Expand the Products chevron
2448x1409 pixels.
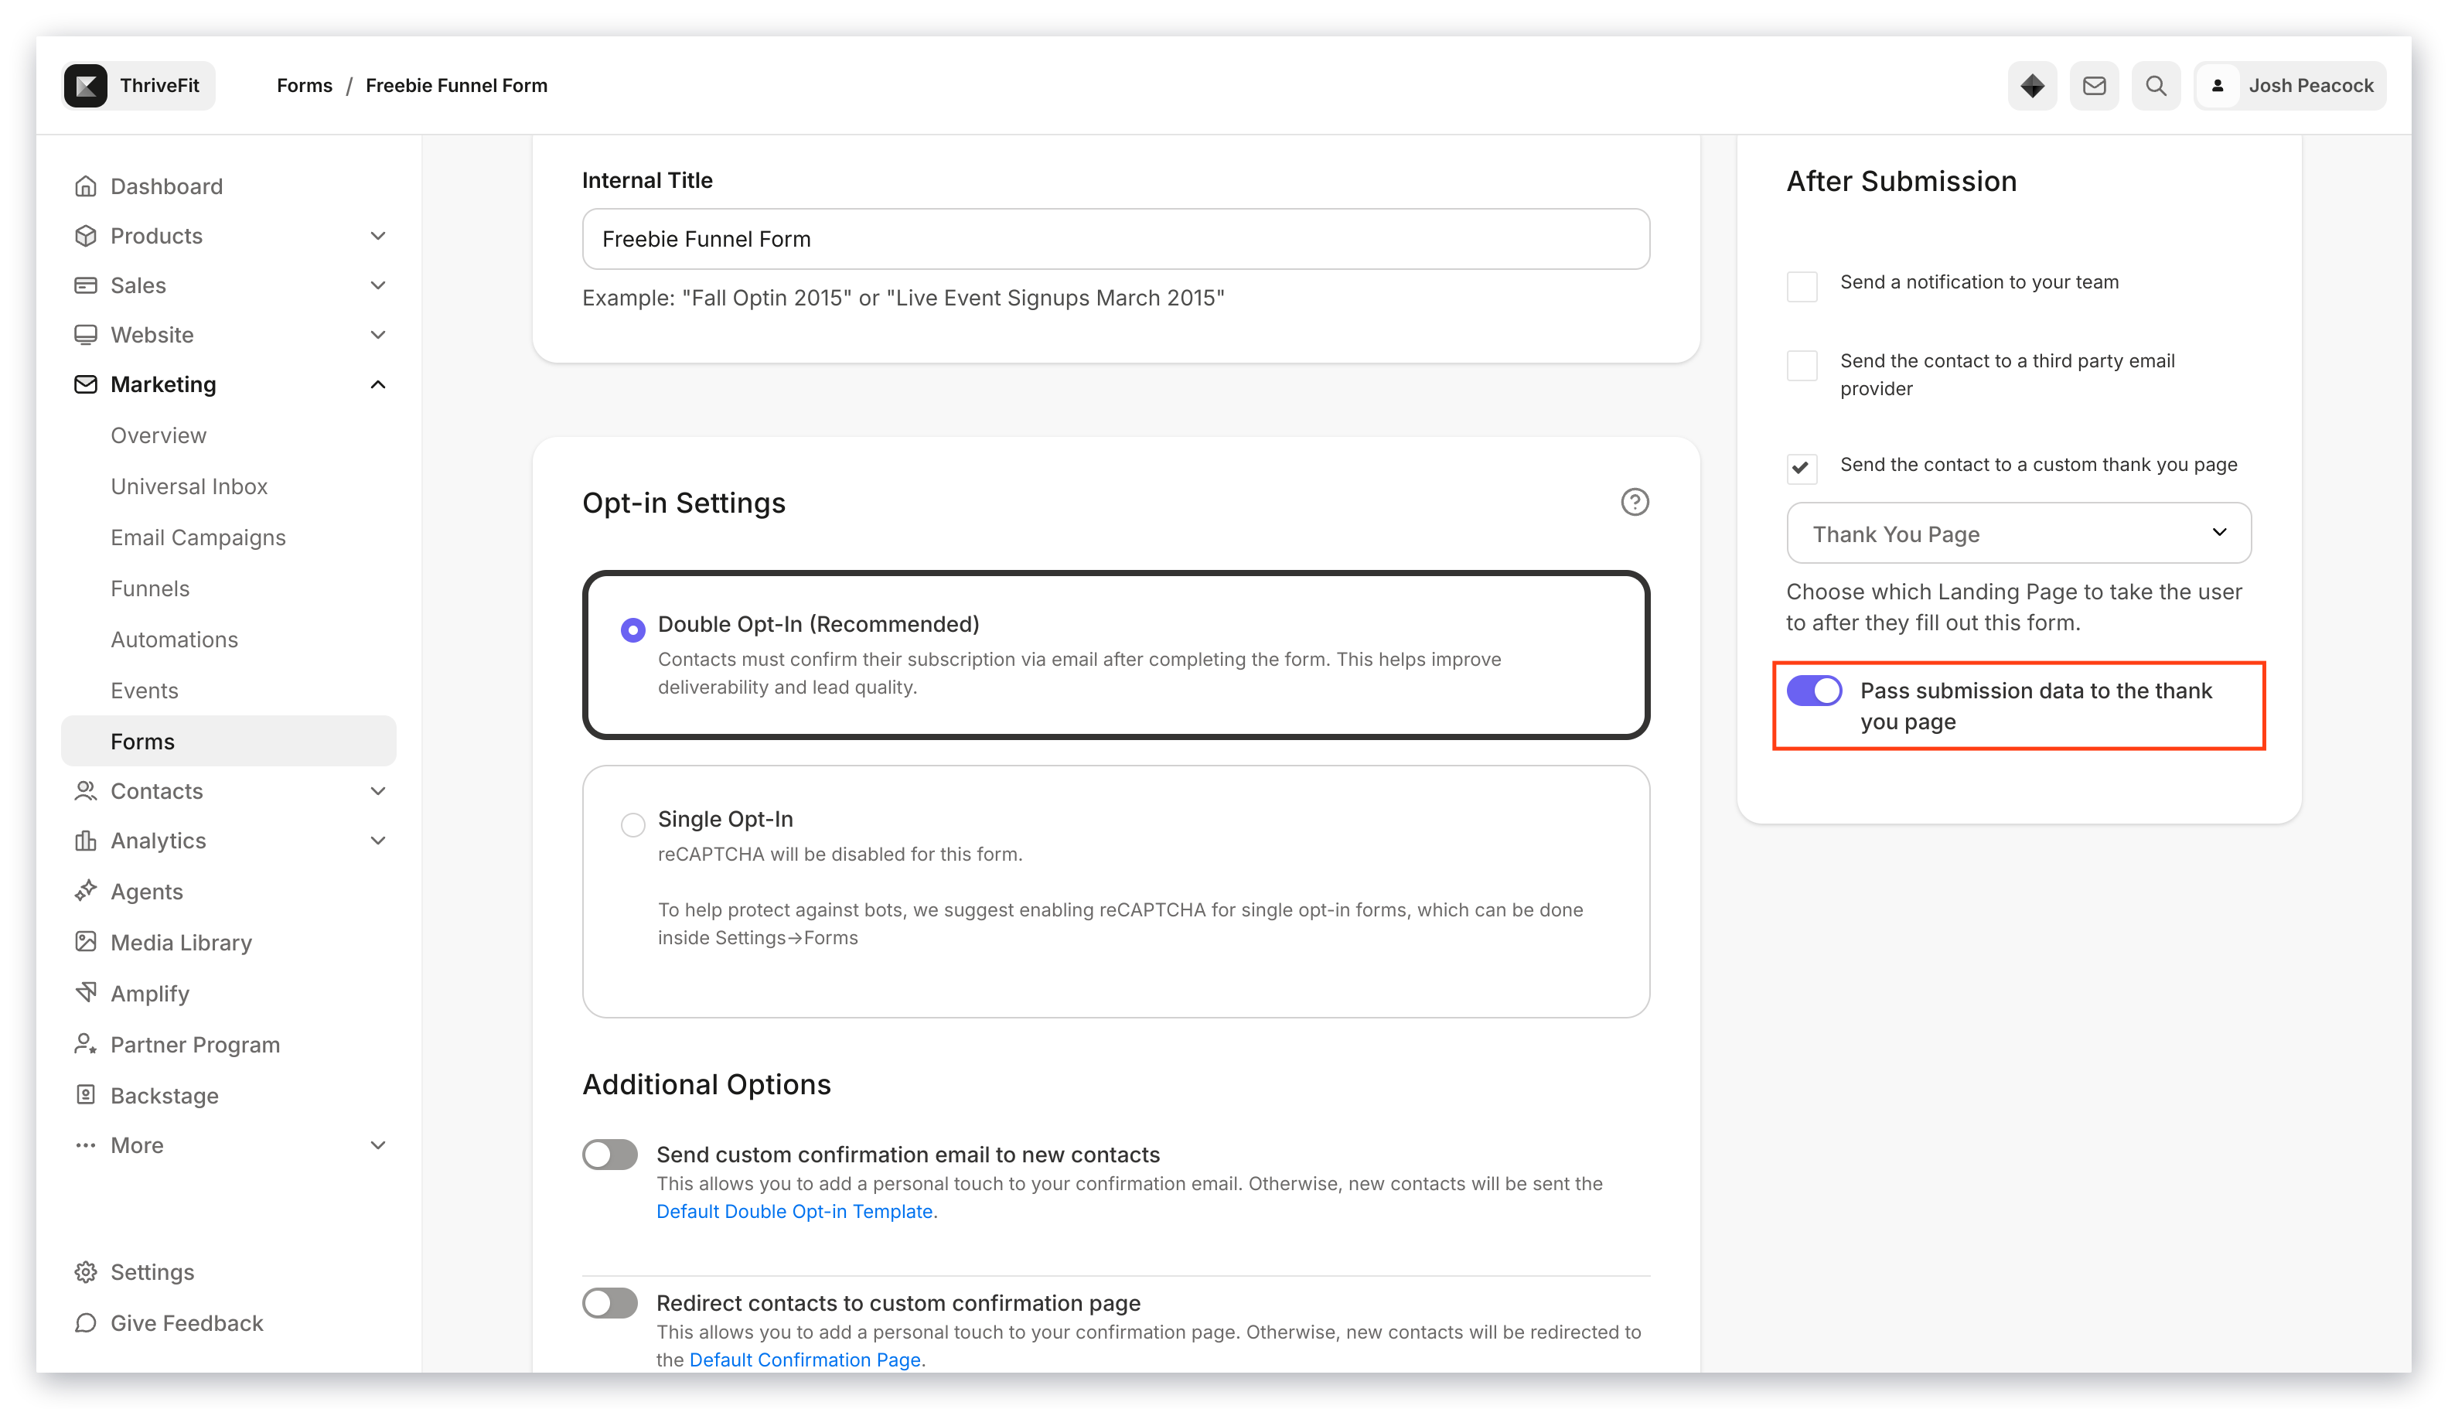(377, 235)
